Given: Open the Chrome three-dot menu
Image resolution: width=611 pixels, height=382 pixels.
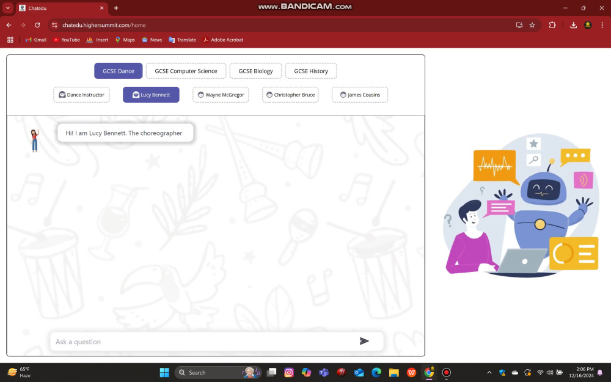Looking at the screenshot, I should click(602, 25).
